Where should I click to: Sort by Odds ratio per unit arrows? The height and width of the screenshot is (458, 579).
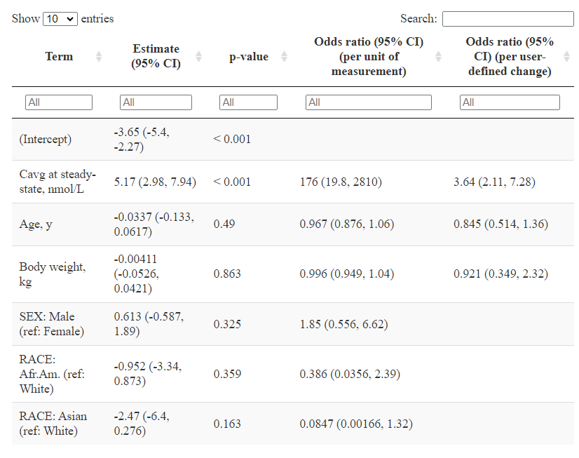tap(438, 57)
